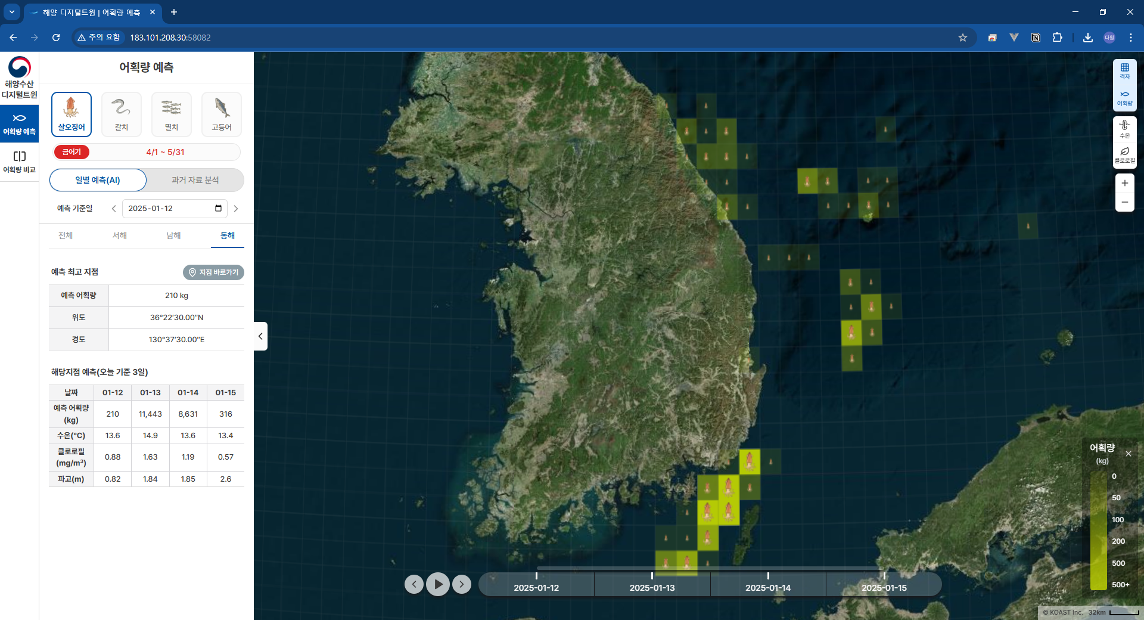Play the timeline animation
Image resolution: width=1144 pixels, height=620 pixels.
438,584
